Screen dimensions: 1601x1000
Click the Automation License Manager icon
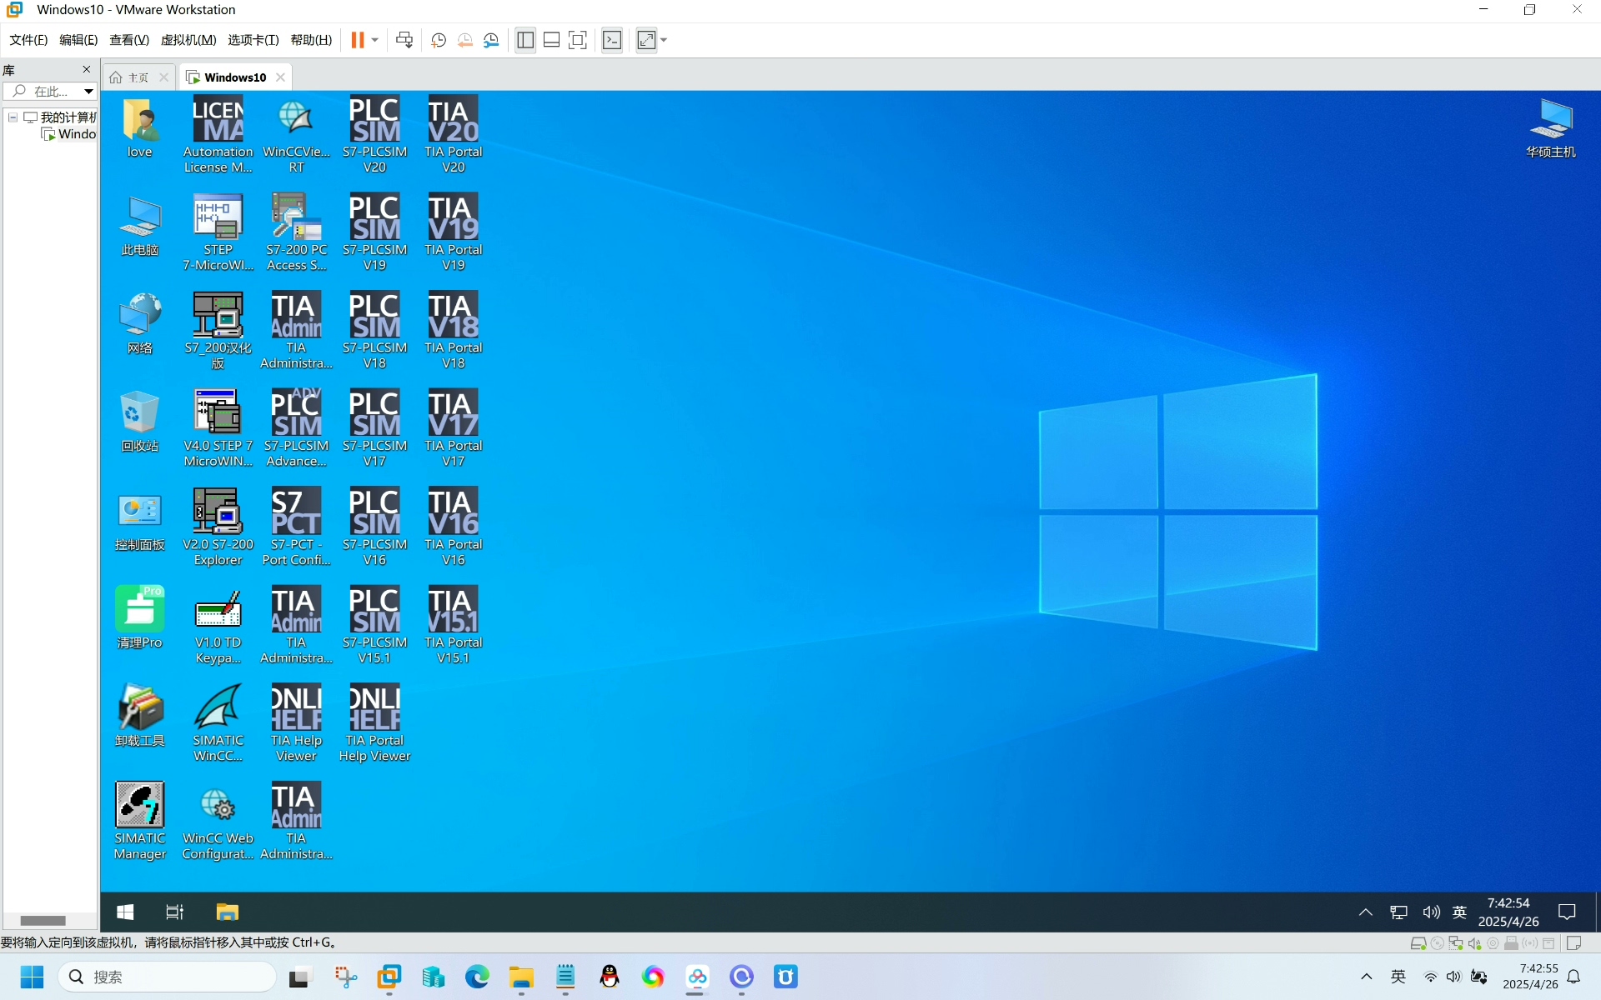(218, 133)
